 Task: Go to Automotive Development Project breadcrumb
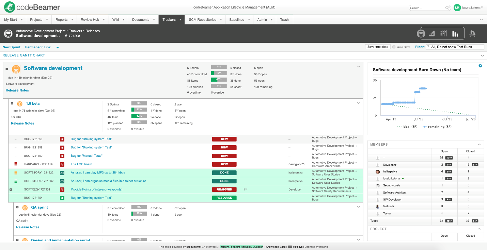point(41,31)
